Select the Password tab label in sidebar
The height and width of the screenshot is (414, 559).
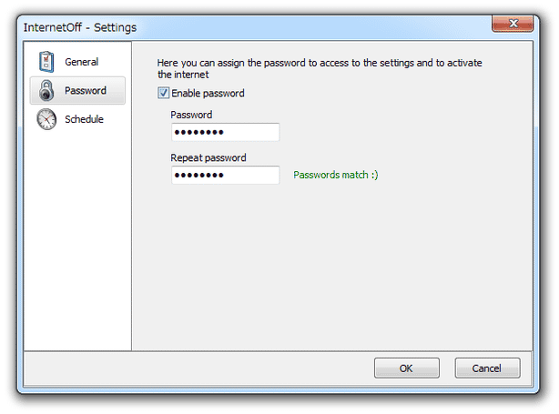click(x=86, y=90)
